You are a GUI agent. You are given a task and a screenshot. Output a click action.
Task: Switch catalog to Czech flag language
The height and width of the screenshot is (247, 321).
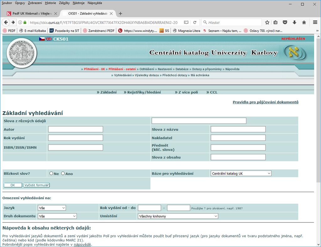pos(42,39)
